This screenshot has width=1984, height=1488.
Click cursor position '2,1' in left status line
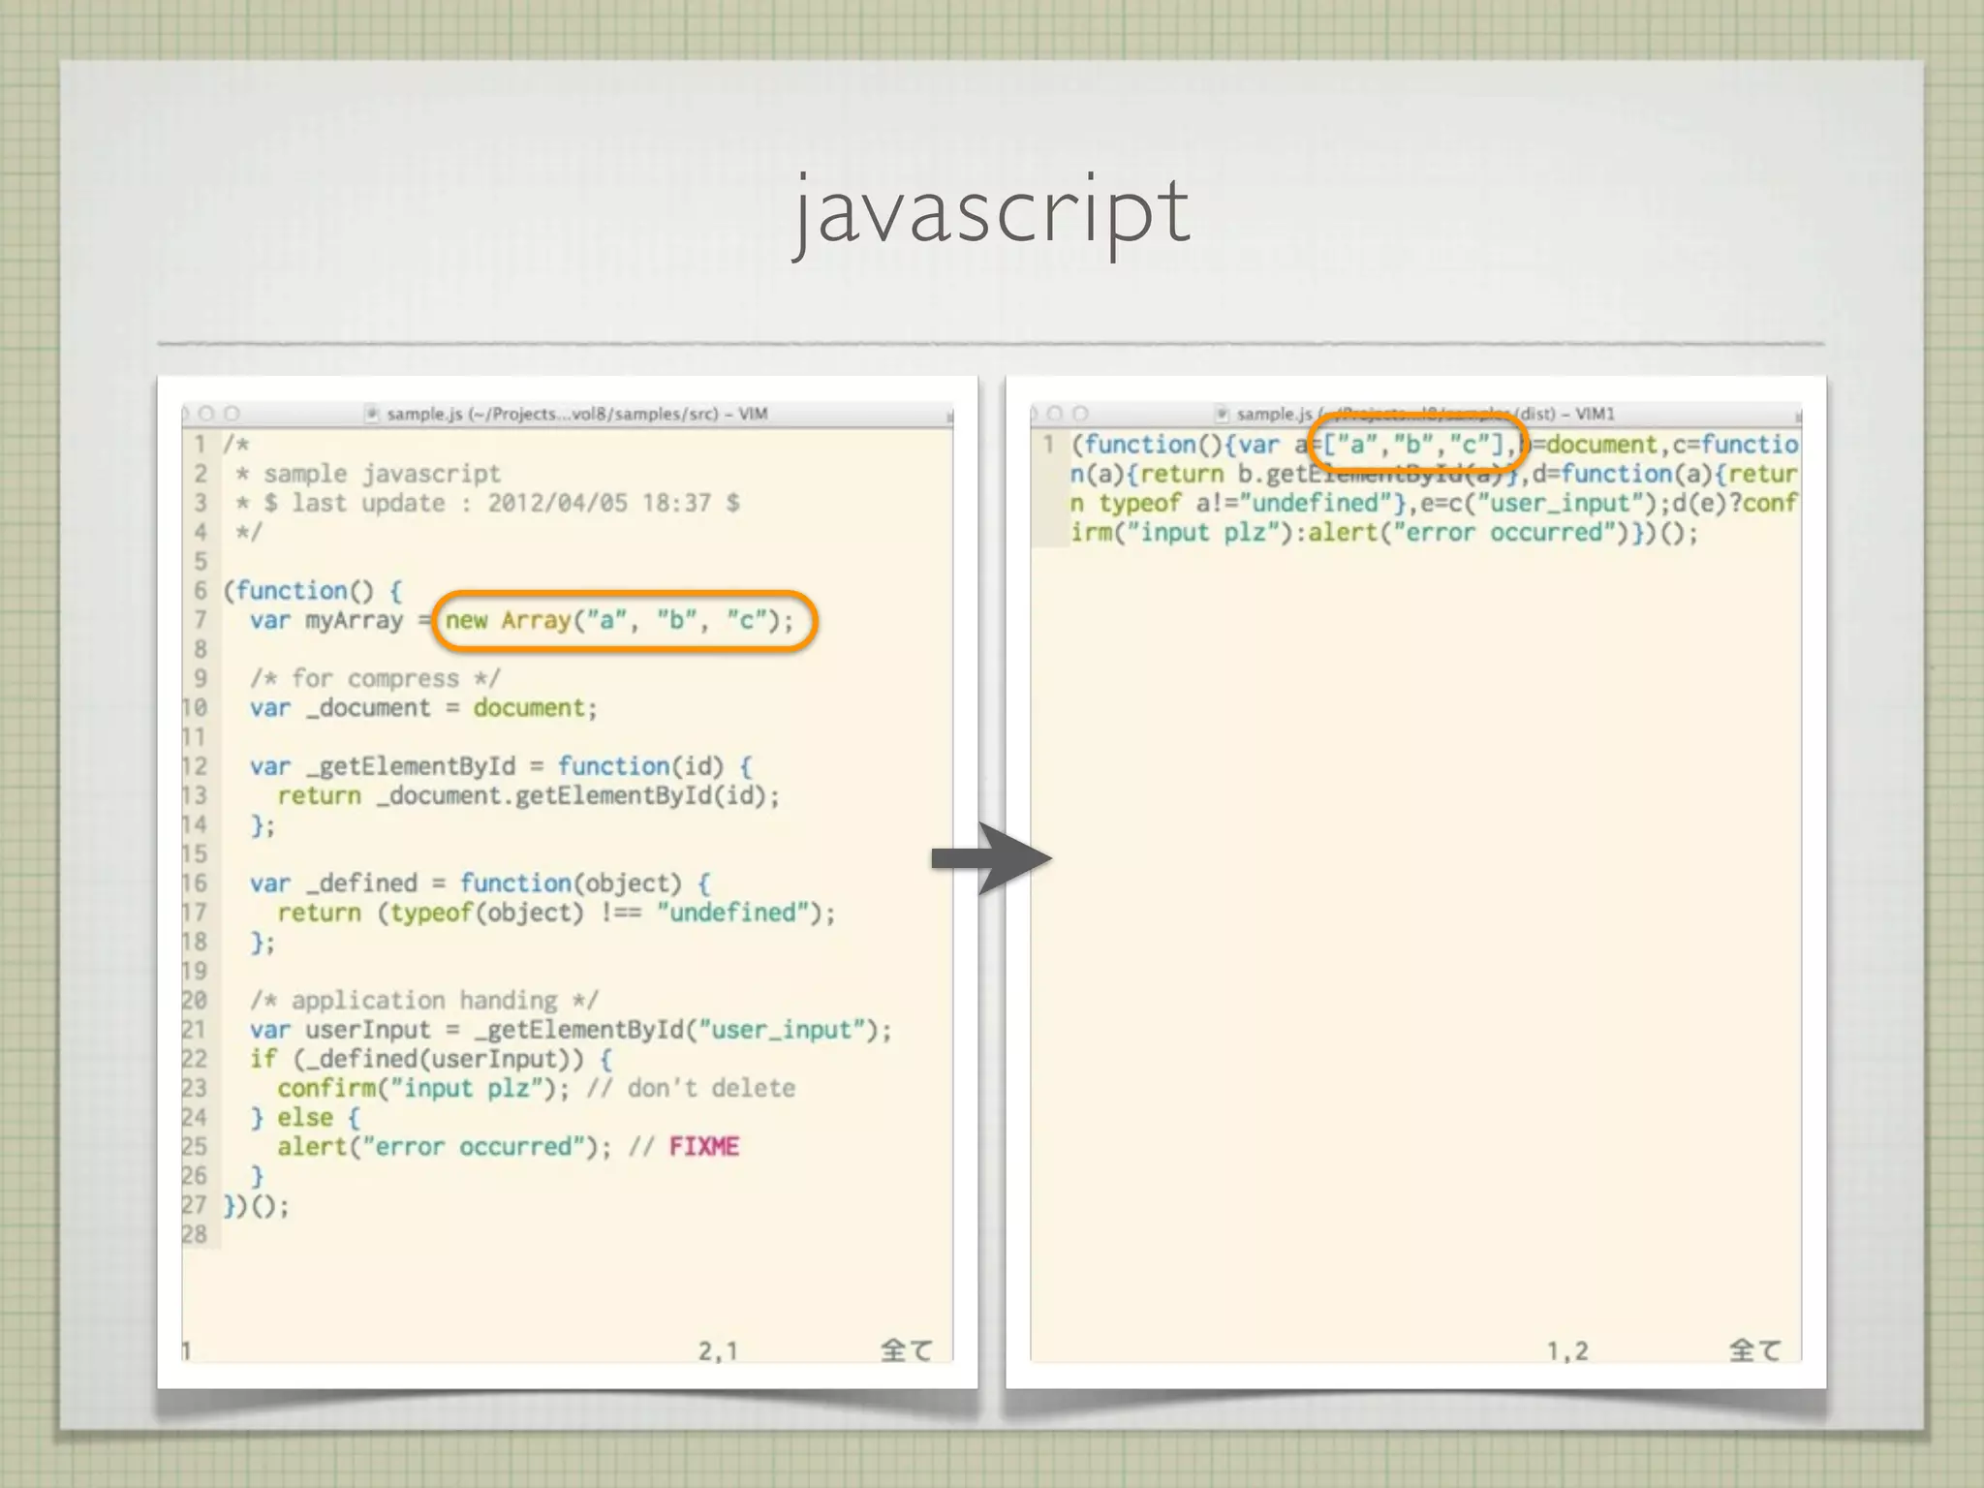point(718,1350)
